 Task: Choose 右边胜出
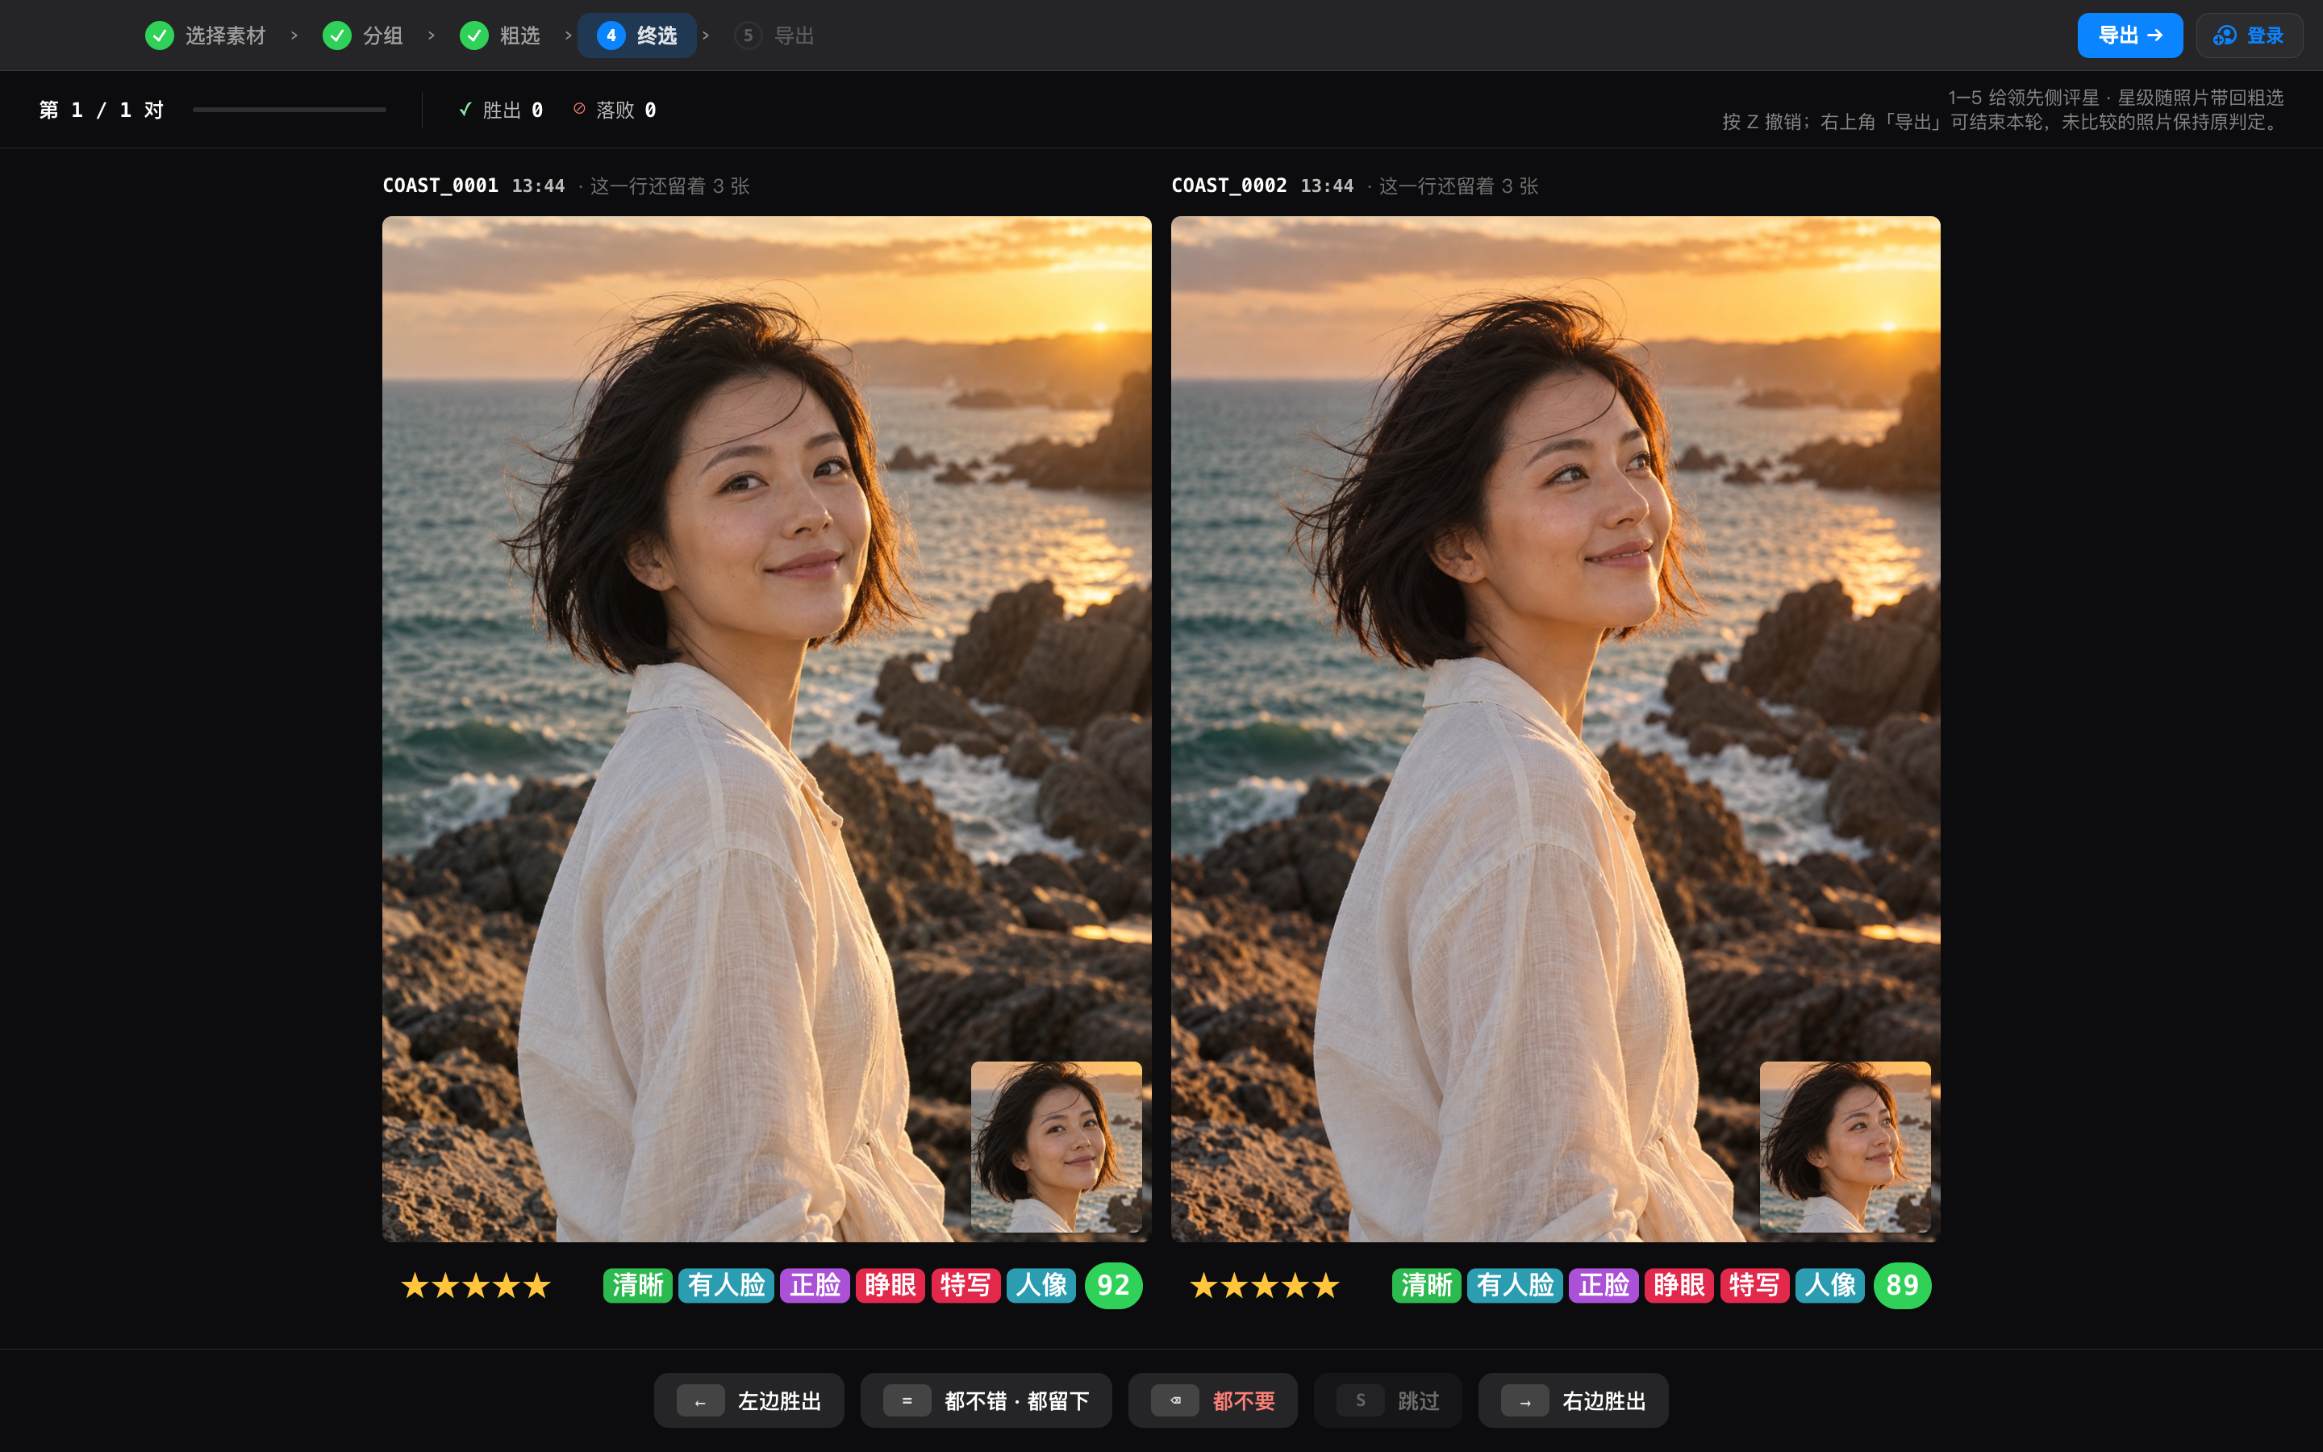(1574, 1401)
